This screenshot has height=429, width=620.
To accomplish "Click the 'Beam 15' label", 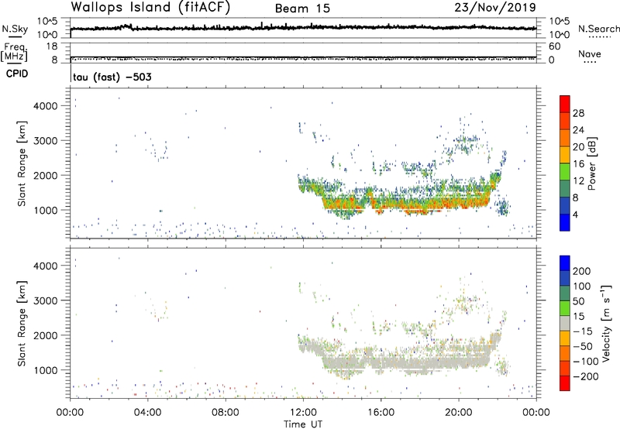I will (302, 9).
